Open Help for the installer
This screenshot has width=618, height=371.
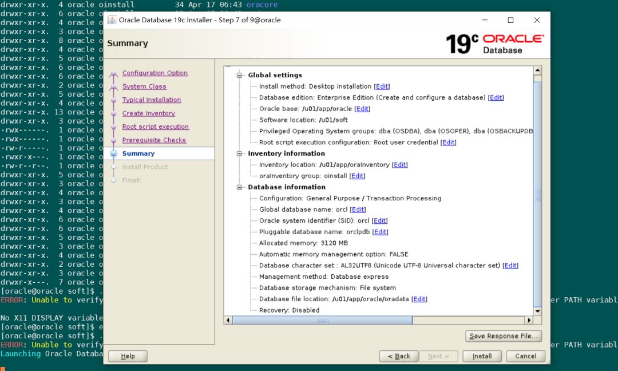click(128, 356)
